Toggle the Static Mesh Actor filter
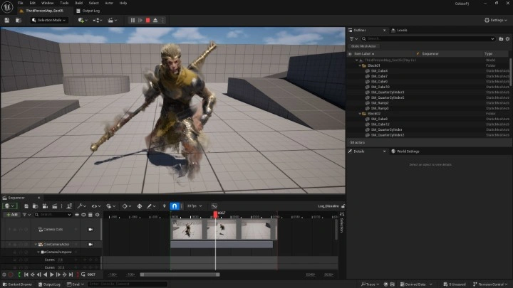Viewport: 513px width, 288px height. tap(364, 46)
